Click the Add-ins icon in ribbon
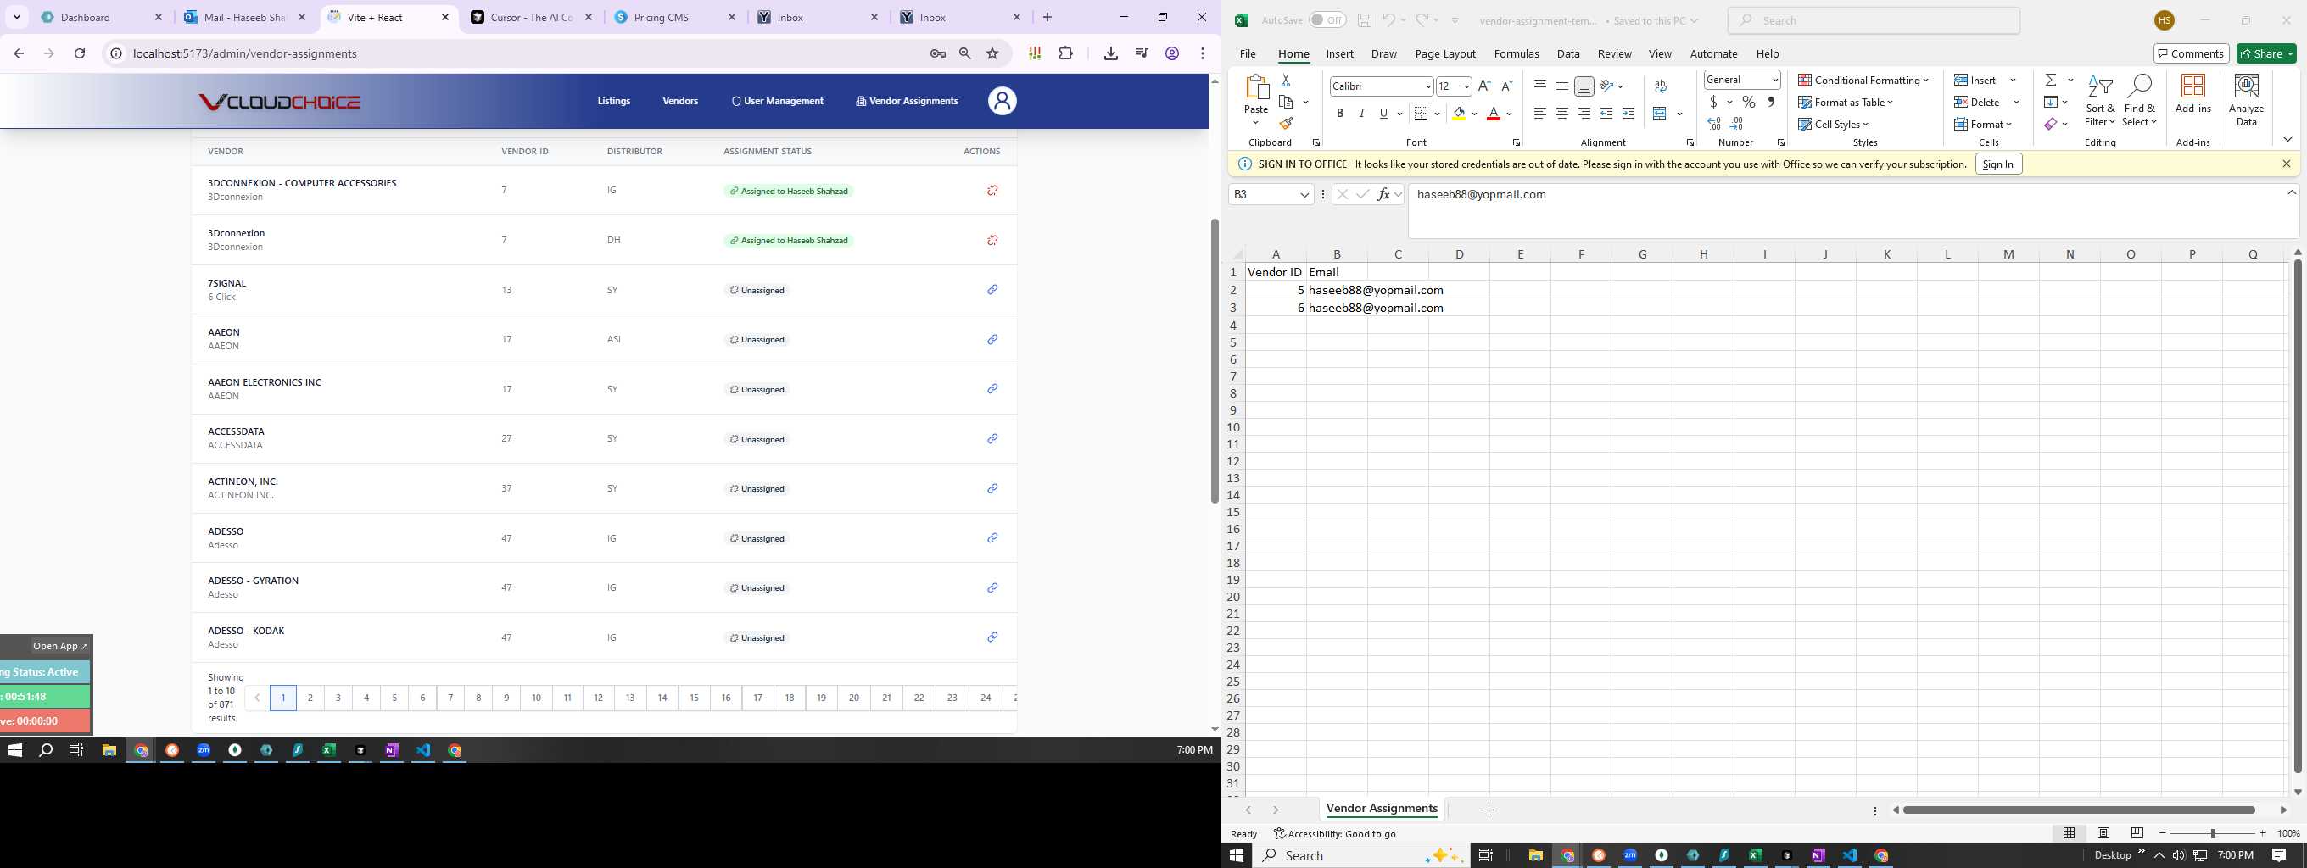 point(2193,93)
